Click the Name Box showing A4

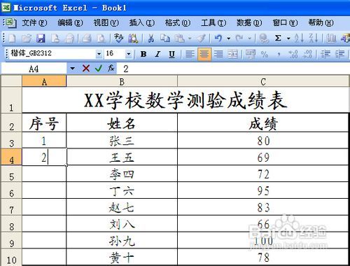point(34,69)
